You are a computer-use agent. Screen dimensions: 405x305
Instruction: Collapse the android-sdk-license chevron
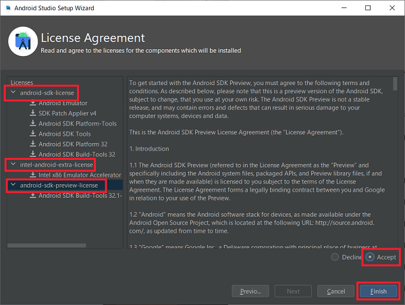coord(13,92)
